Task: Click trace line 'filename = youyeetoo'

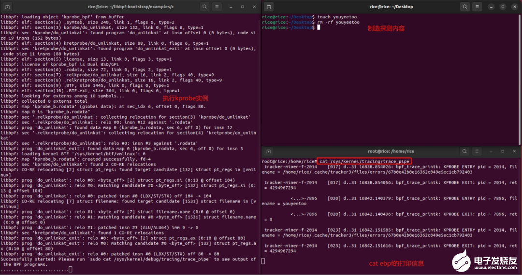Action: pos(284,204)
